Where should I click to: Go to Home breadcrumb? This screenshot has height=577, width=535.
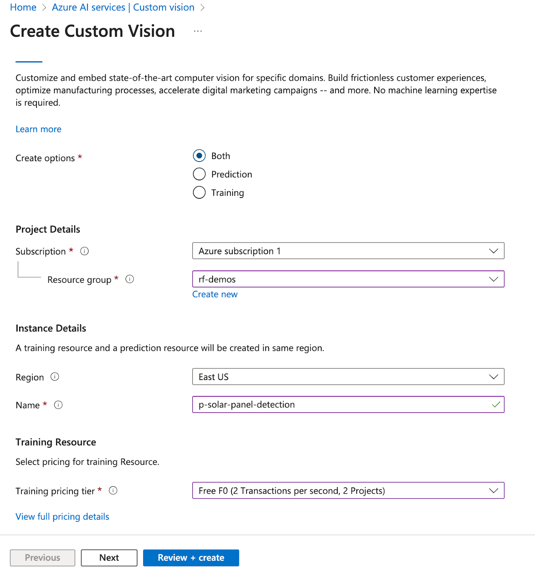tap(23, 8)
